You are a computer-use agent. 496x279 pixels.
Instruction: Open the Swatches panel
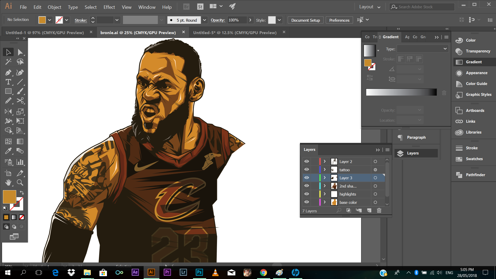click(x=474, y=159)
